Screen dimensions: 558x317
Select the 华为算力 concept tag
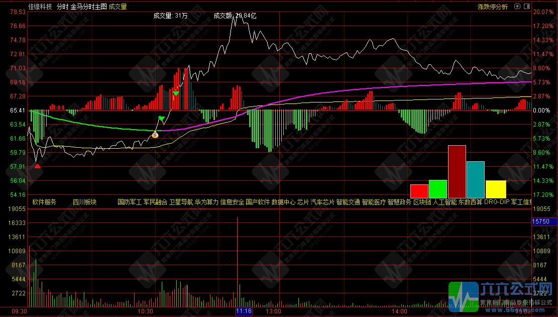[206, 202]
